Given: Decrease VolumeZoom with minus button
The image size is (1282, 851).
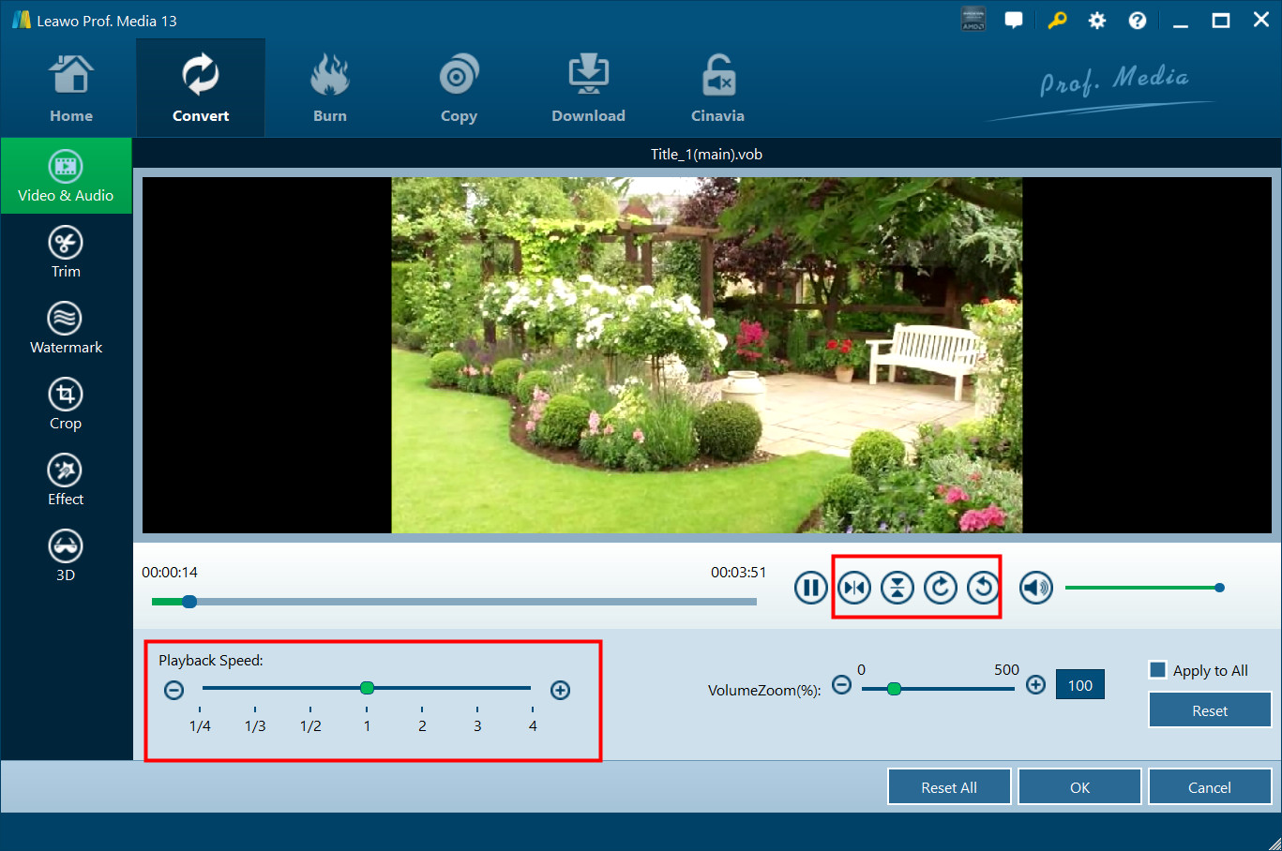Looking at the screenshot, I should point(842,685).
